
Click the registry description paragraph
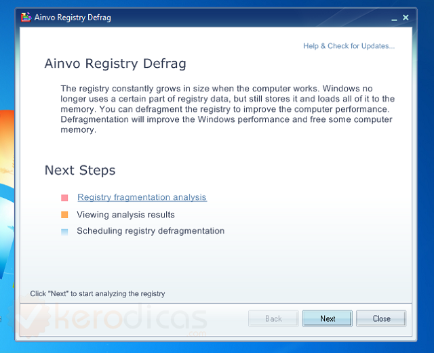point(228,109)
